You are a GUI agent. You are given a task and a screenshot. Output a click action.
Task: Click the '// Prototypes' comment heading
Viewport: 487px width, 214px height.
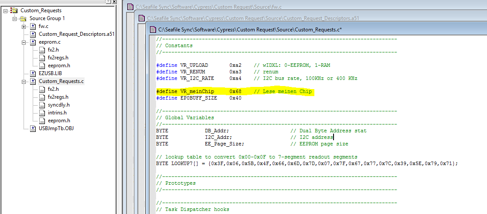click(176, 183)
